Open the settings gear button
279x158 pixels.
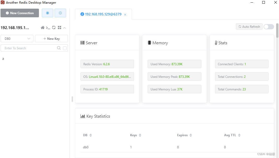[48, 13]
